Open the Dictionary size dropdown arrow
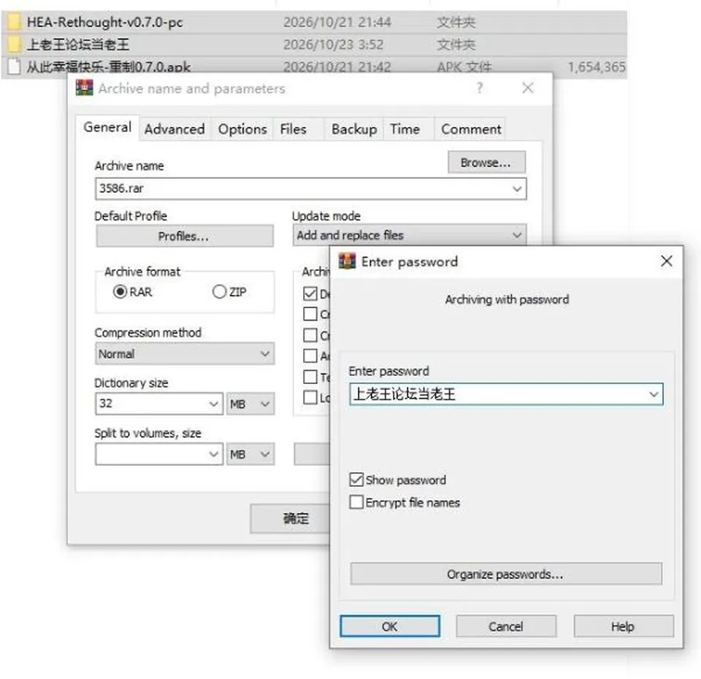The width and height of the screenshot is (701, 679). 213,404
